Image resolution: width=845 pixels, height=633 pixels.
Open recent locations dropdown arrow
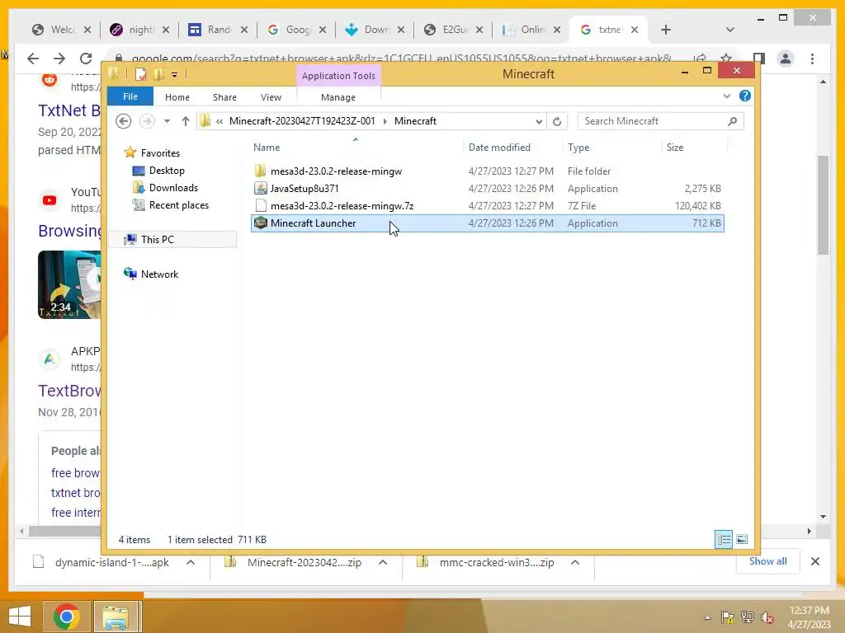coord(167,121)
